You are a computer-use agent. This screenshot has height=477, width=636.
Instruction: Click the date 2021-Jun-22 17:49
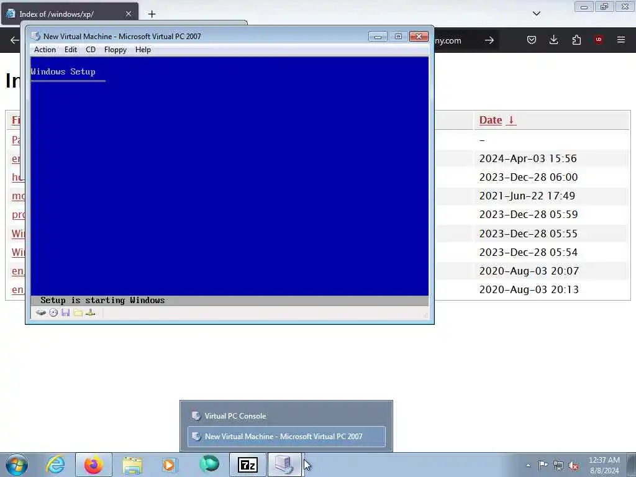coord(527,196)
